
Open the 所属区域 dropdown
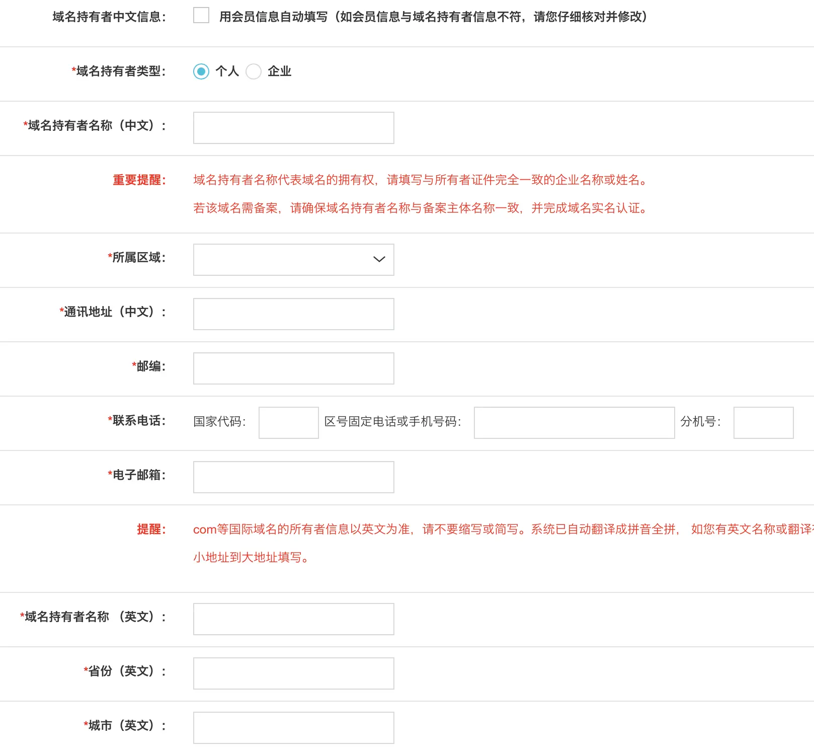click(293, 259)
